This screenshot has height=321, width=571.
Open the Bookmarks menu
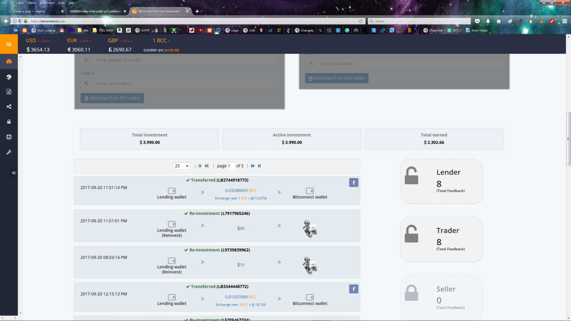[x=47, y=3]
